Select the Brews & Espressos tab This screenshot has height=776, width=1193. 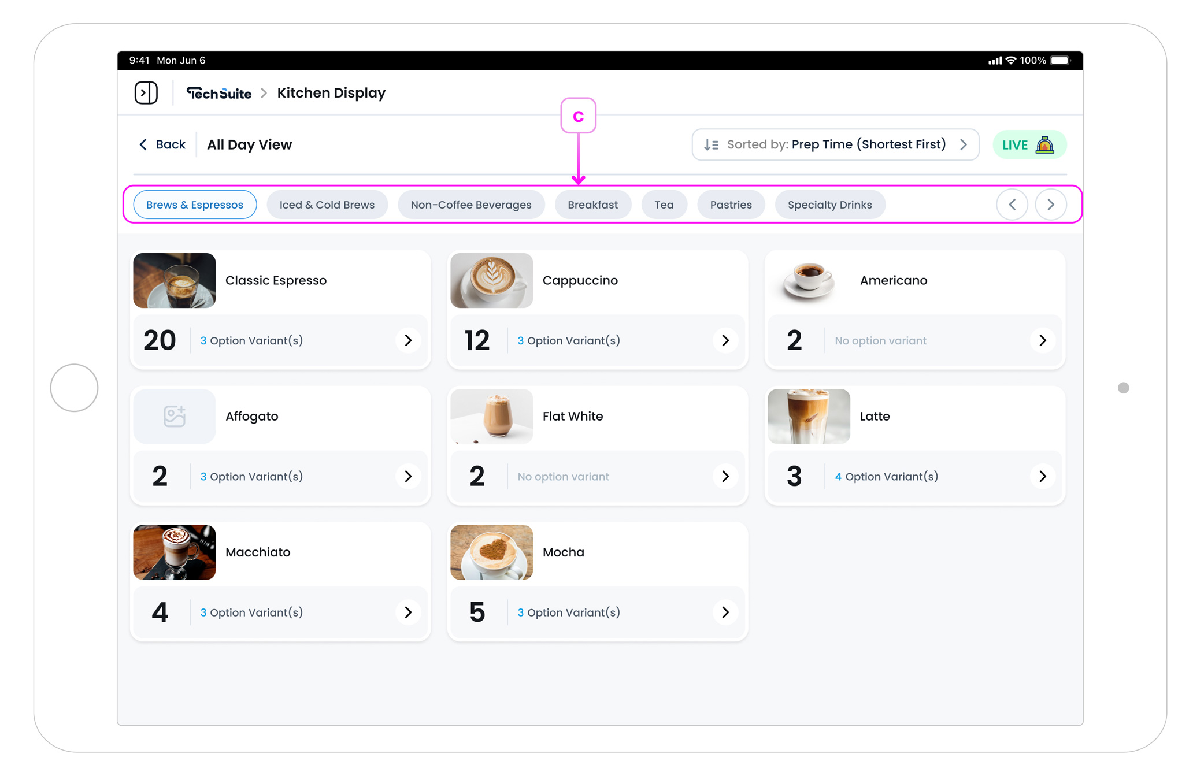coord(195,205)
